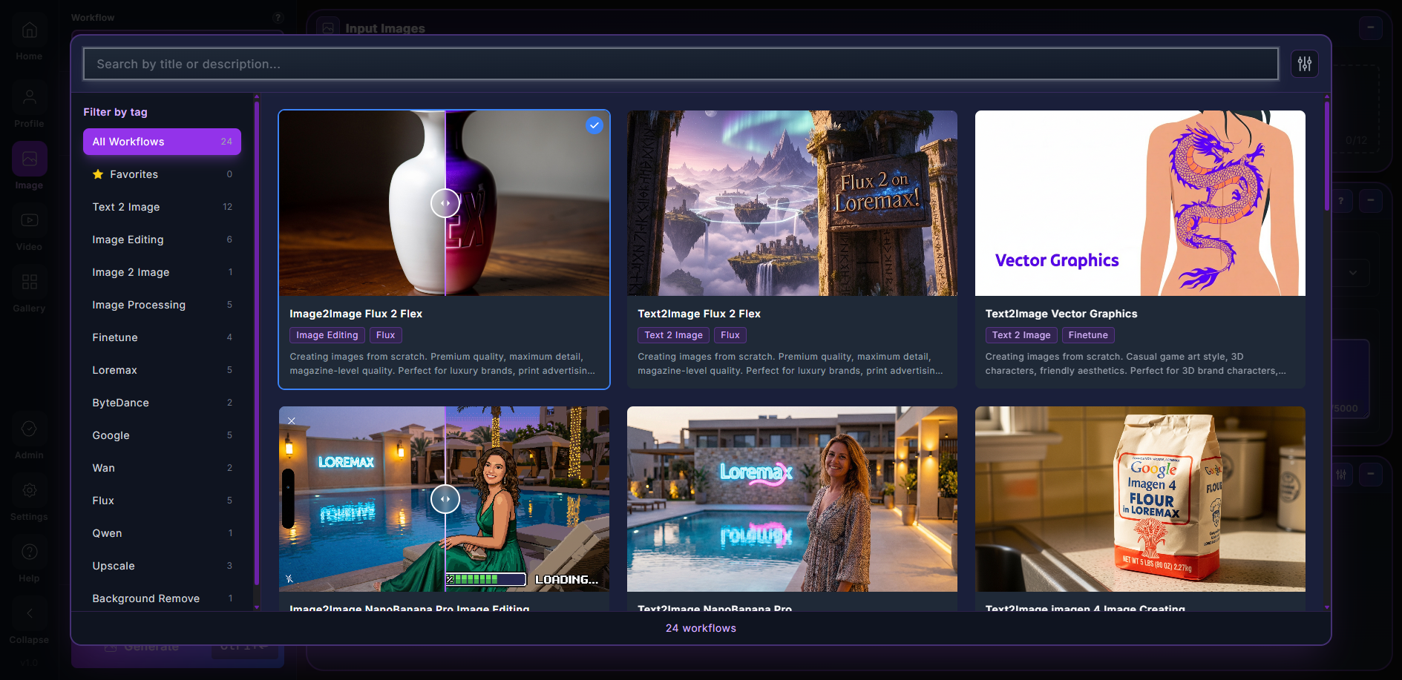
Task: Open the Admin sidebar icon
Action: [29, 429]
